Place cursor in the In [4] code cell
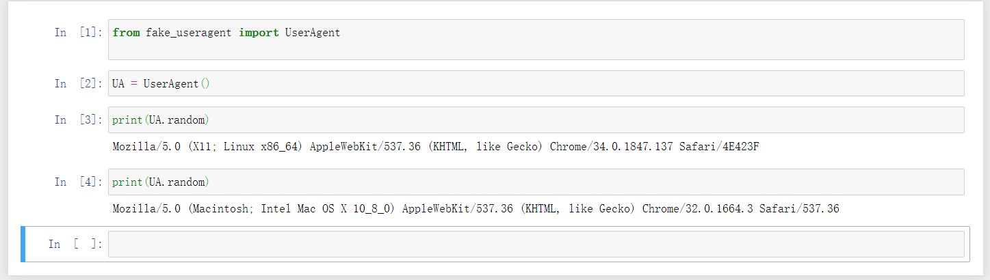The height and width of the screenshot is (280, 990). [536, 182]
